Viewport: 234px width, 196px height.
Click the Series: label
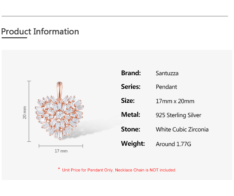tap(130, 87)
